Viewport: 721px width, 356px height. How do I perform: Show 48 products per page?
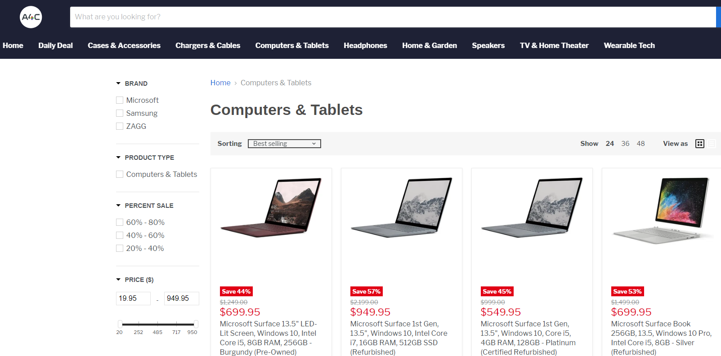tap(640, 144)
